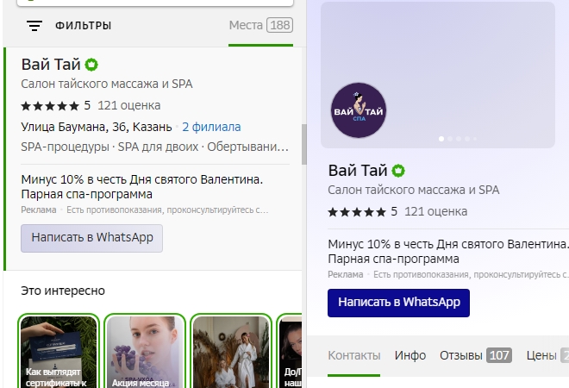This screenshot has width=569, height=388.
Task: Open the Инфо tab
Action: pyautogui.click(x=410, y=355)
